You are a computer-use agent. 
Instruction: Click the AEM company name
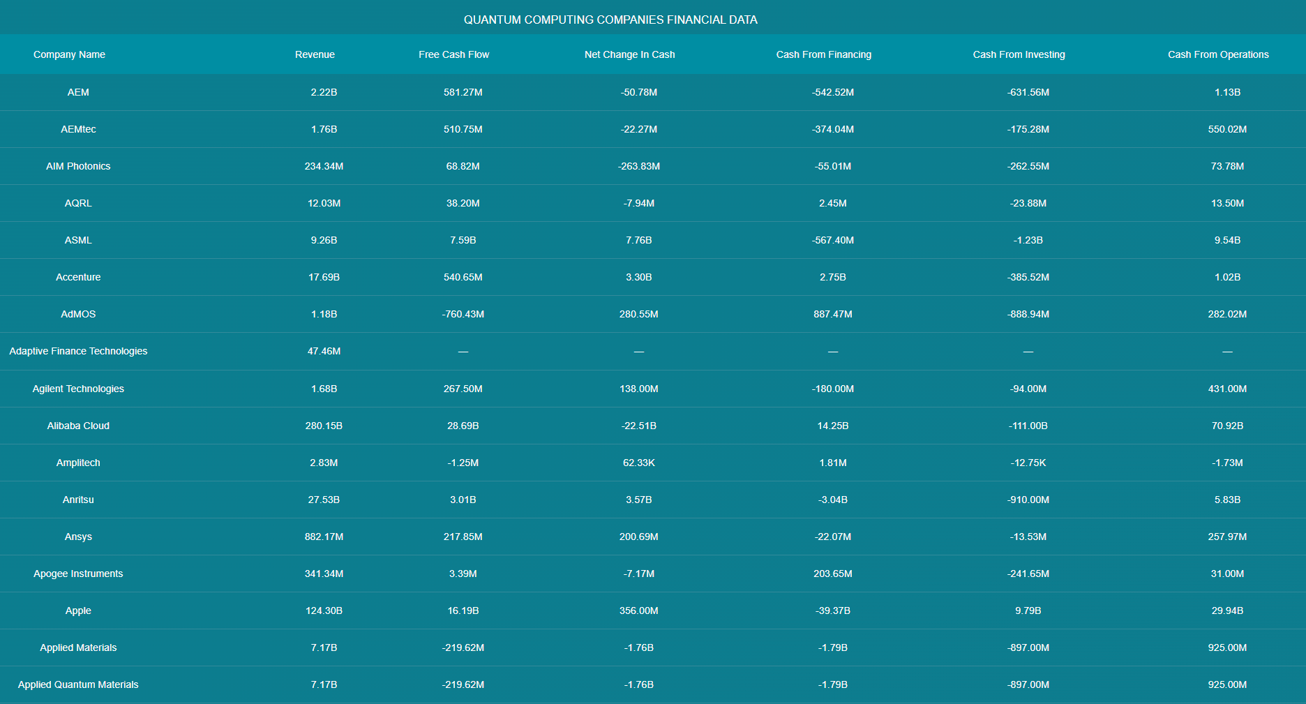pos(78,92)
